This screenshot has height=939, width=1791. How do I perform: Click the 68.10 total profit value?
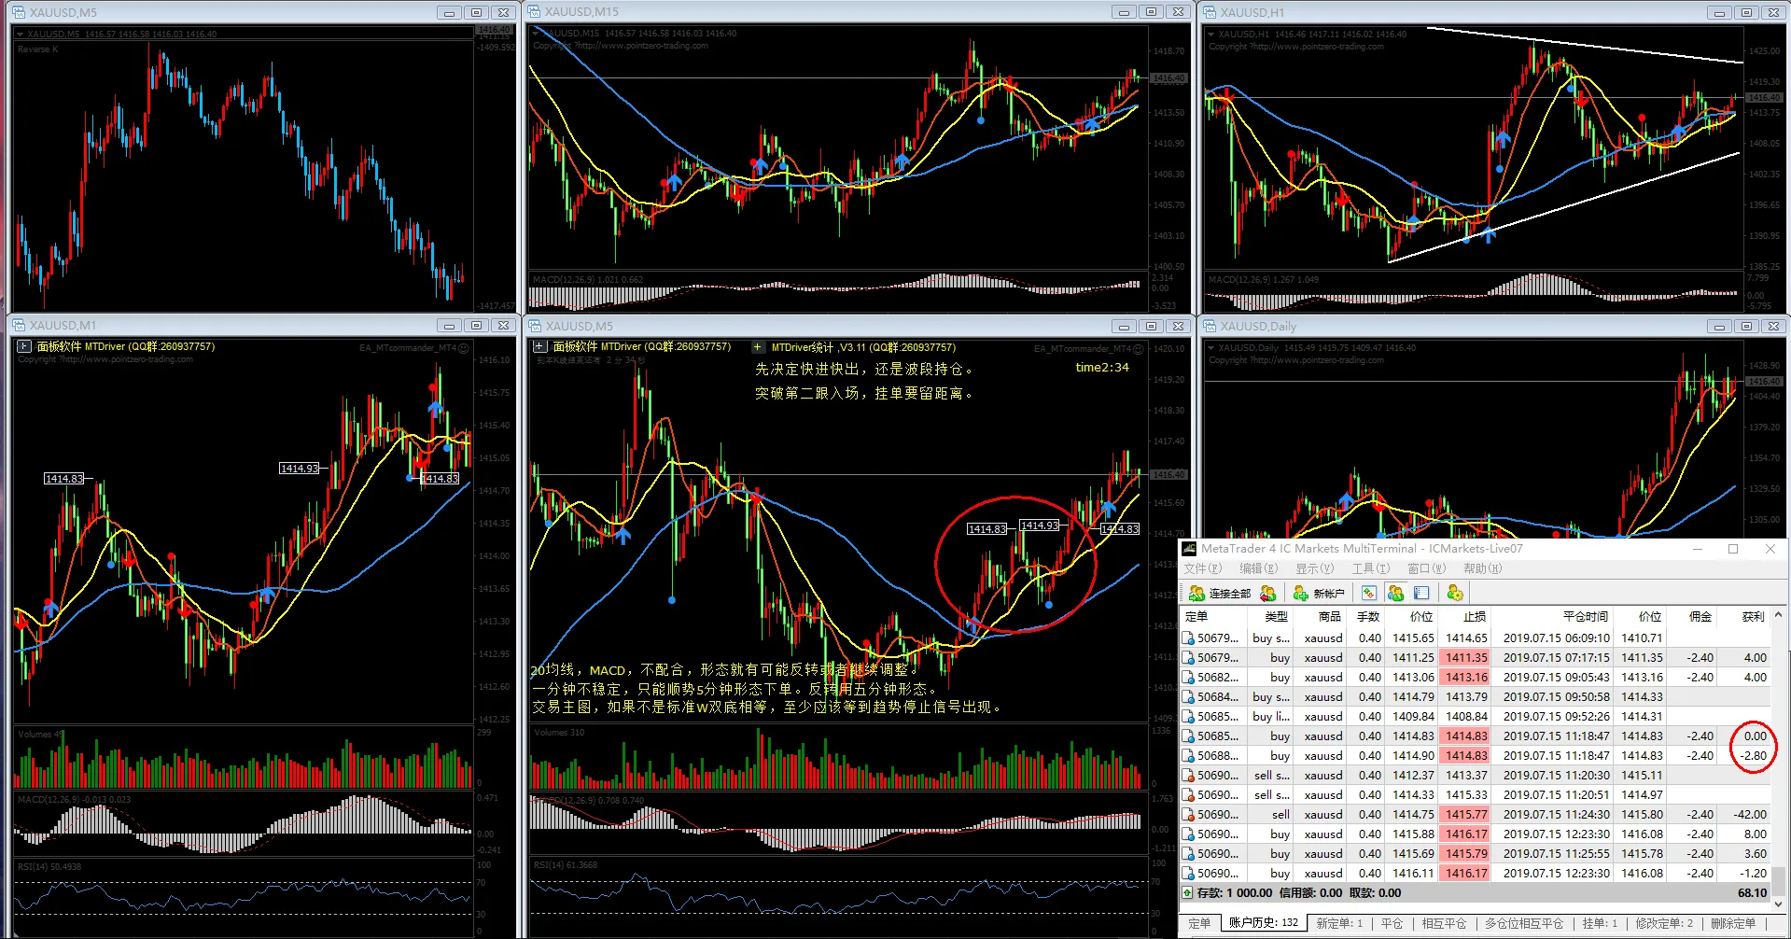point(1752,893)
